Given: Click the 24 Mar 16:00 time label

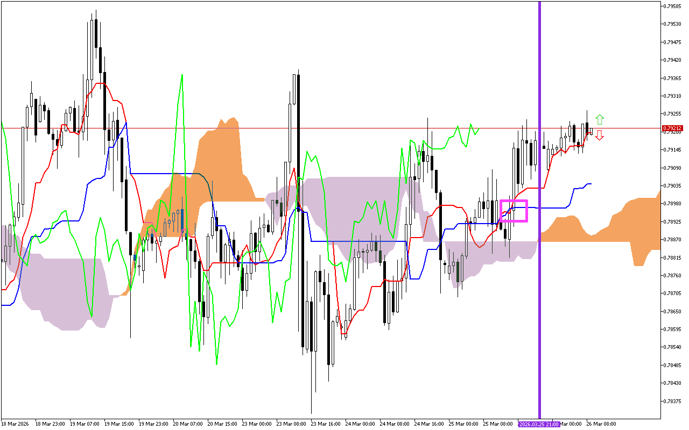Looking at the screenshot, I should click(428, 424).
